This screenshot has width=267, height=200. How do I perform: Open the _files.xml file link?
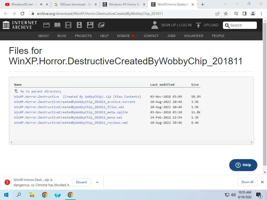tap(69, 107)
